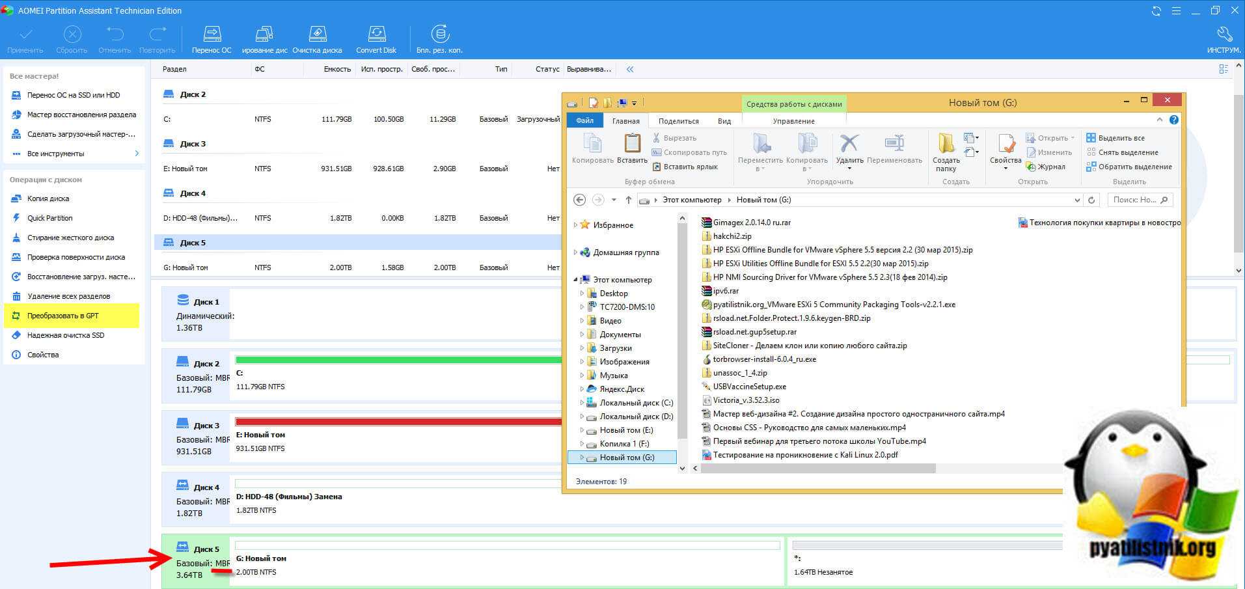Collapse the Этот компьютер tree node
The image size is (1245, 589).
coord(575,280)
